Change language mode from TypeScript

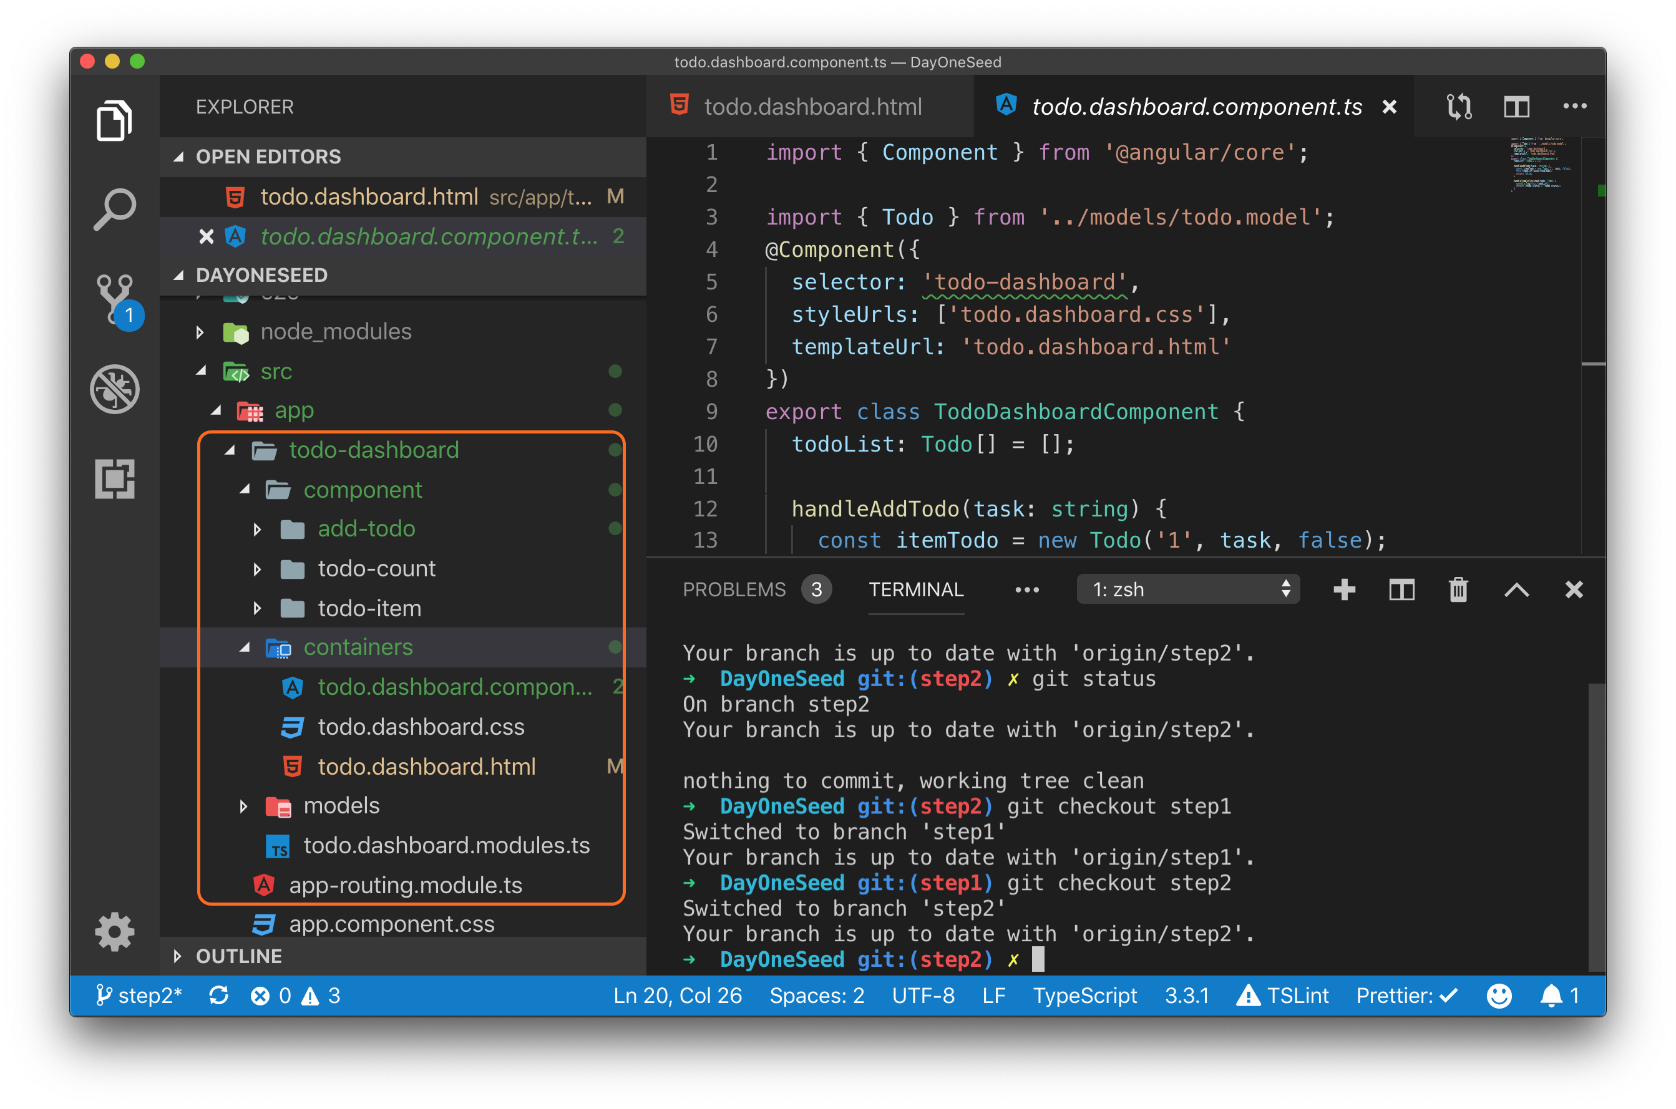[x=1084, y=996]
